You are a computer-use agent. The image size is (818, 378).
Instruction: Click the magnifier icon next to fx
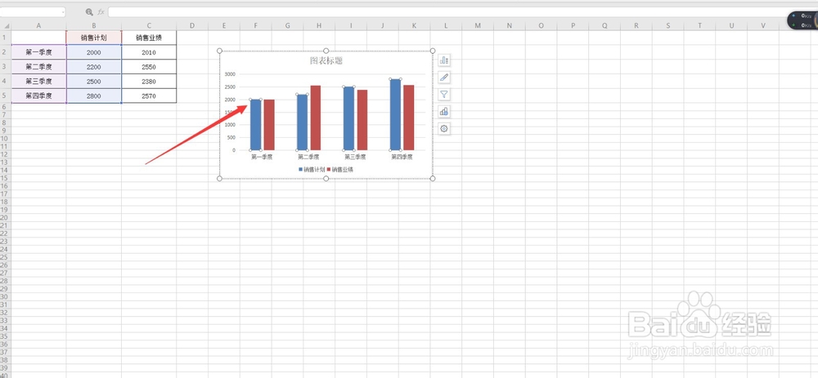tap(89, 11)
